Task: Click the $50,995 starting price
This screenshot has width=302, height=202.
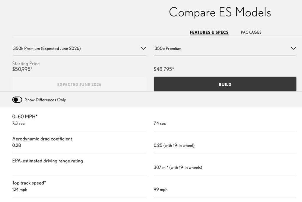Action: pos(22,69)
